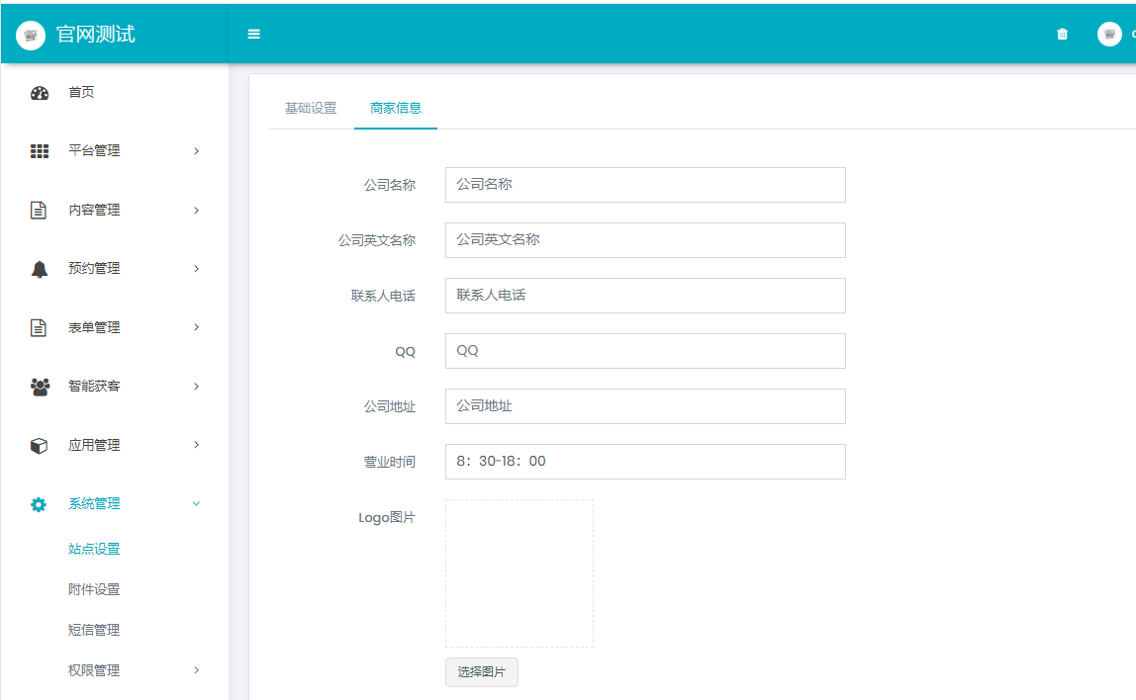Expand the 权限管理 submenu arrow
The image size is (1136, 700).
196,670
